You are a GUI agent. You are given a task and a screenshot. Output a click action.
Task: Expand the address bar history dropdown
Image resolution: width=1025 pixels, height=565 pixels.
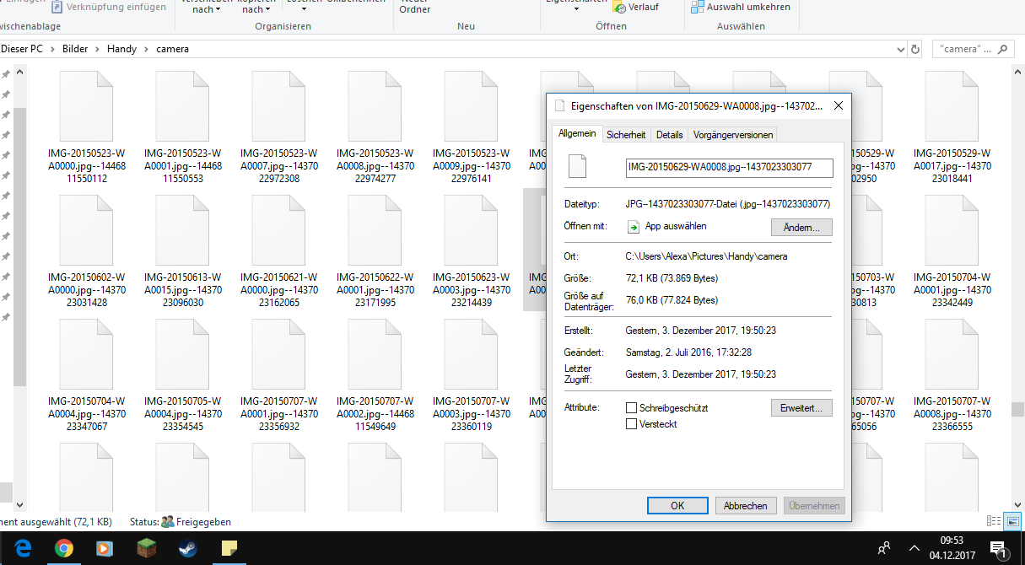click(x=901, y=49)
